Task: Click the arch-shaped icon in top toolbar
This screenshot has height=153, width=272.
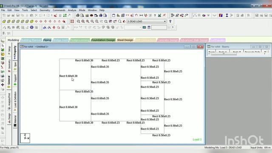Action: (x=195, y=15)
